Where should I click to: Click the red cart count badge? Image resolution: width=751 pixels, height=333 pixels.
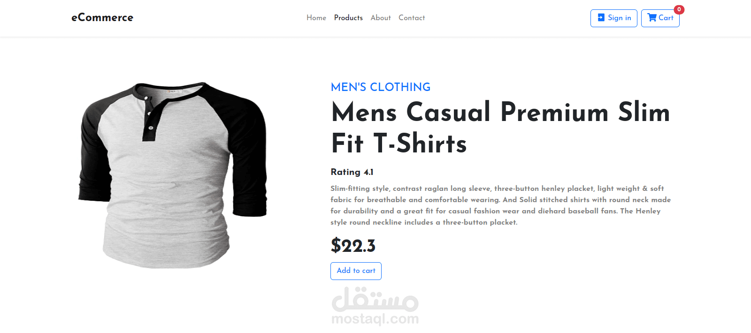click(x=679, y=9)
